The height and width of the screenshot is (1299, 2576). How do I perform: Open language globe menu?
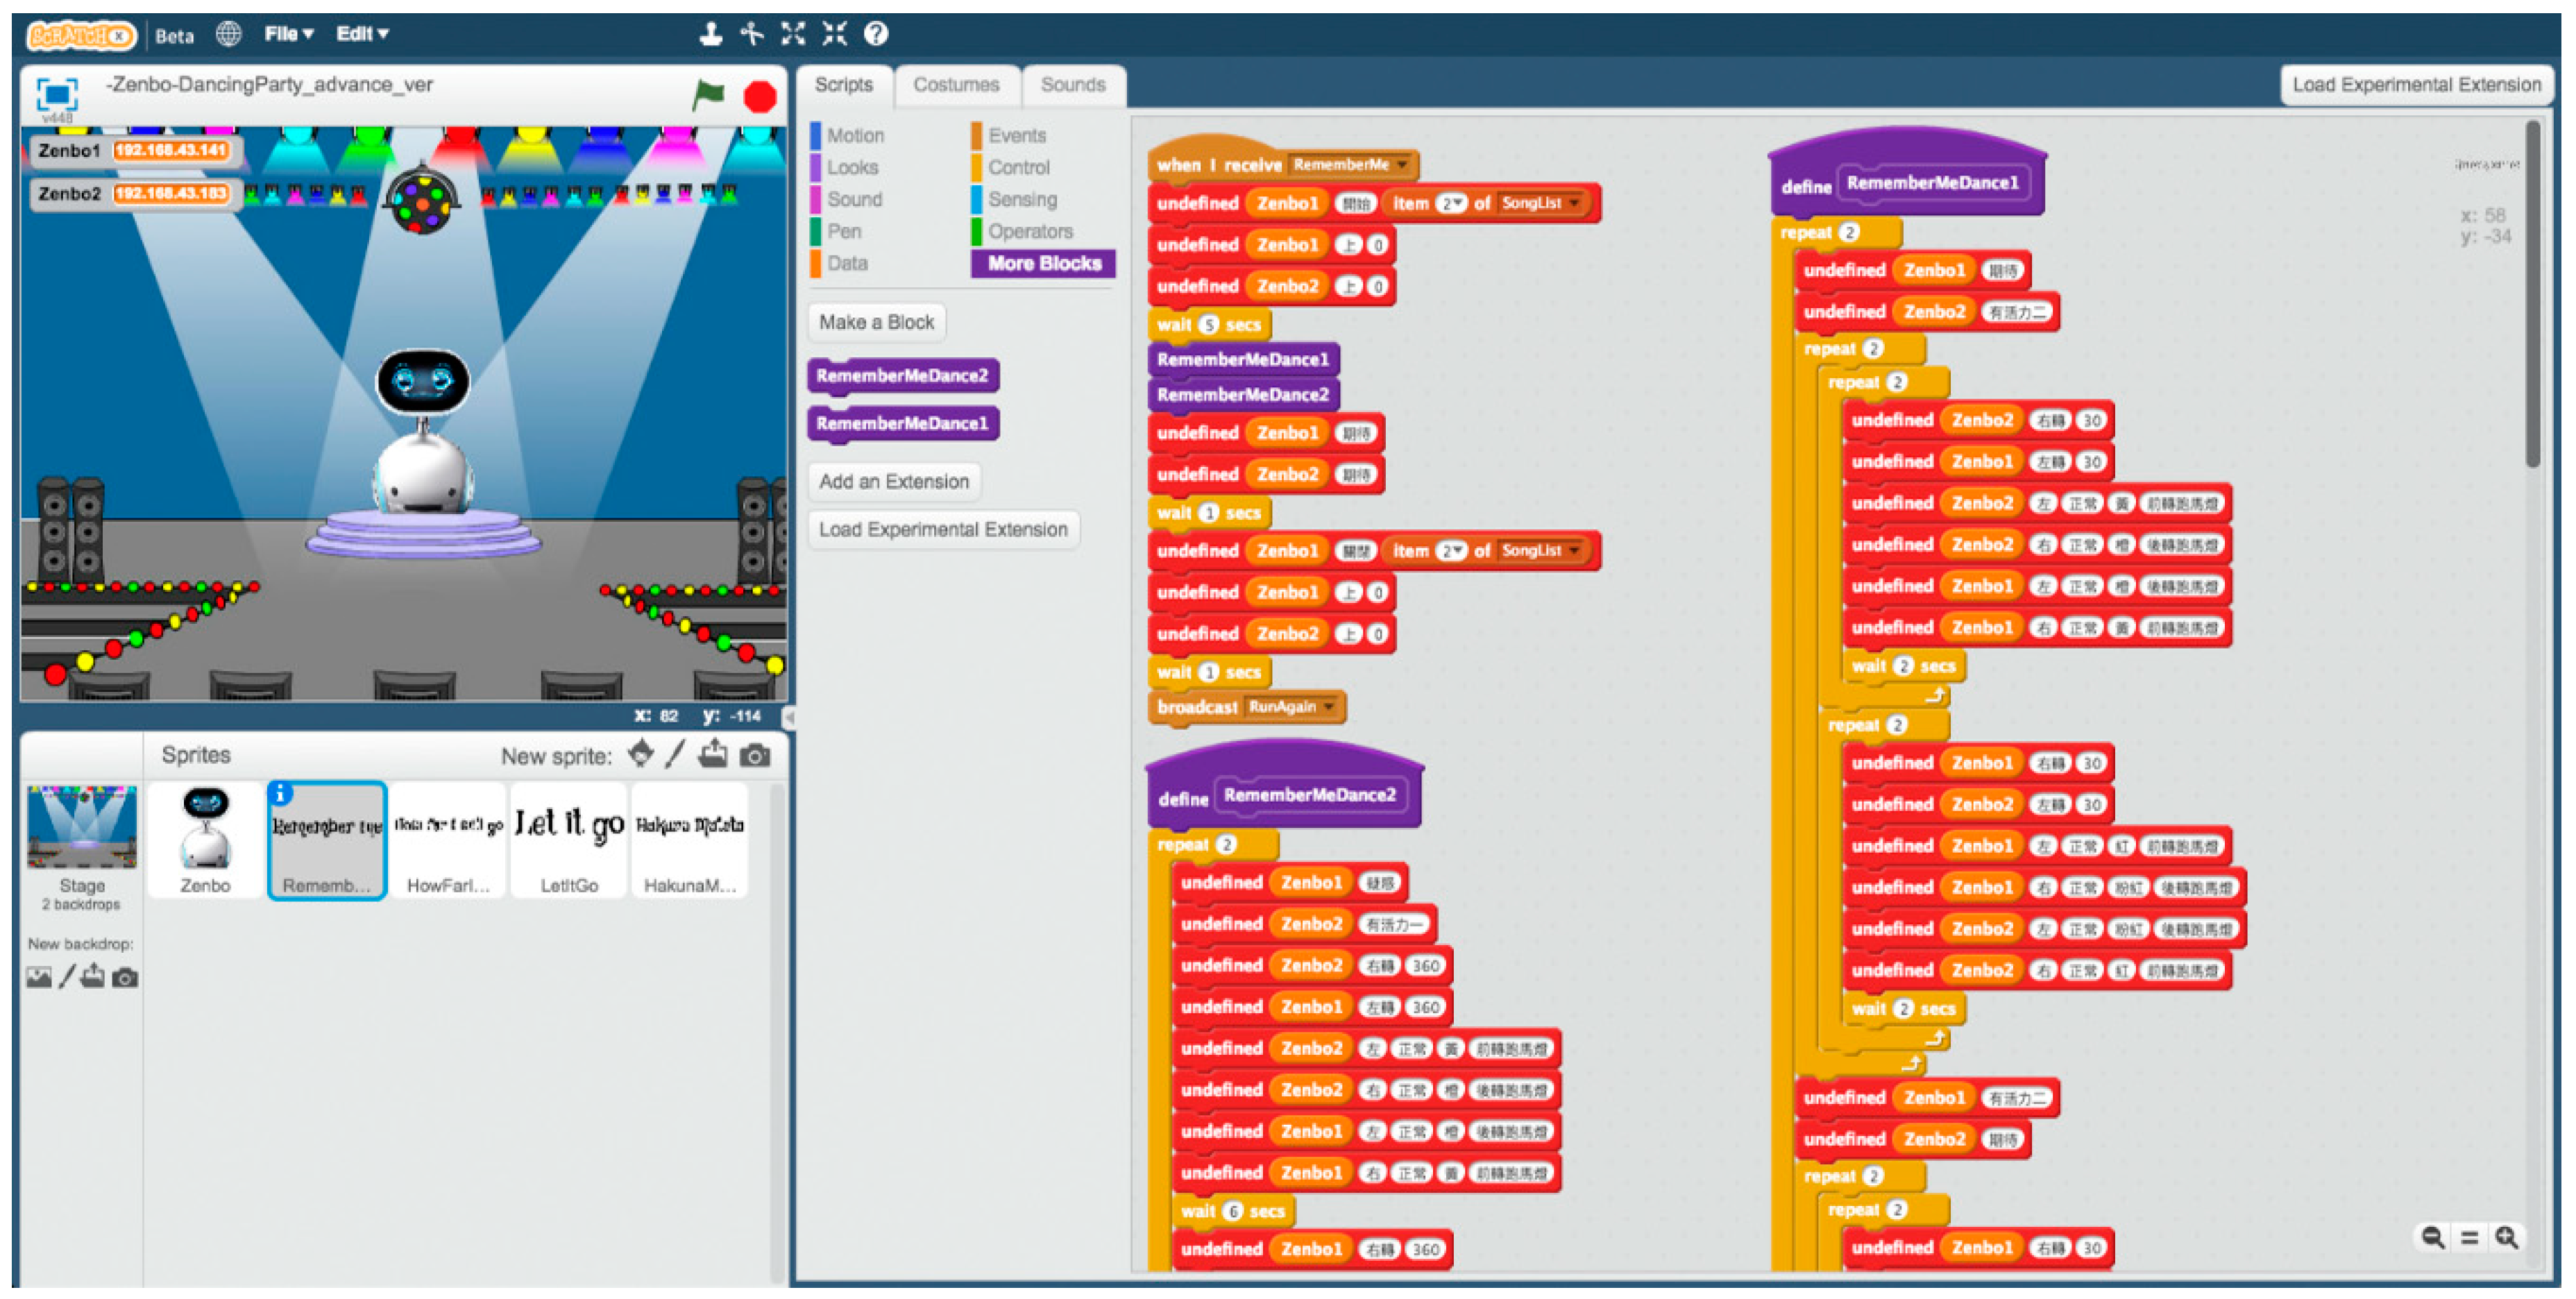click(229, 34)
